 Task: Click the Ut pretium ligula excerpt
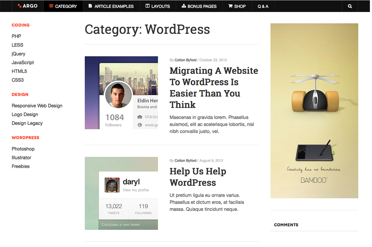(x=207, y=202)
